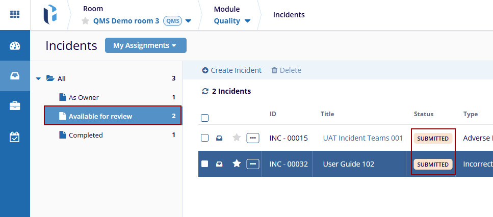The width and height of the screenshot is (493, 217).
Task: Collapse the All folder tree
Action: (x=38, y=78)
